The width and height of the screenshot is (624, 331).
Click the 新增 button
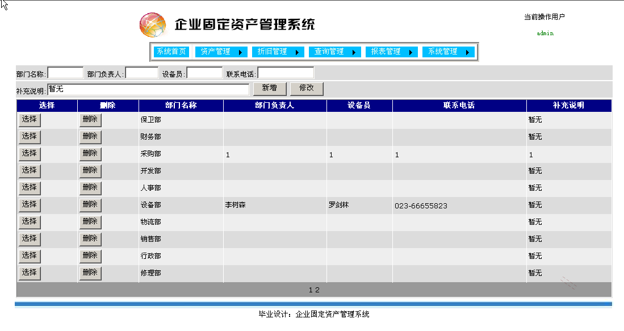coord(270,89)
